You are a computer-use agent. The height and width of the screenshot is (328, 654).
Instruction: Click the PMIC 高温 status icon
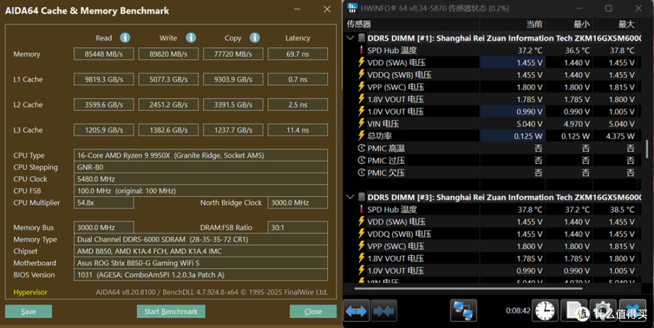[361, 148]
